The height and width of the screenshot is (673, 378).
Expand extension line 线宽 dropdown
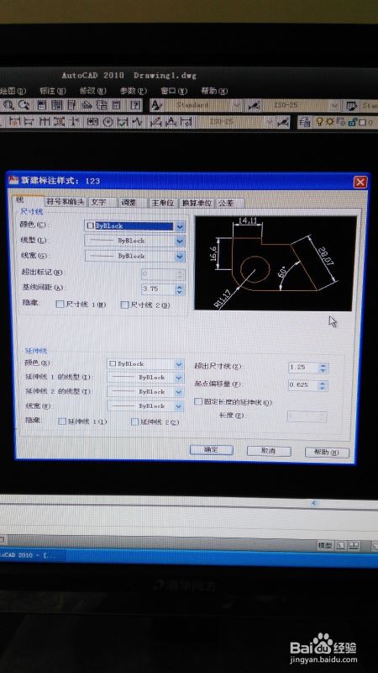[179, 406]
